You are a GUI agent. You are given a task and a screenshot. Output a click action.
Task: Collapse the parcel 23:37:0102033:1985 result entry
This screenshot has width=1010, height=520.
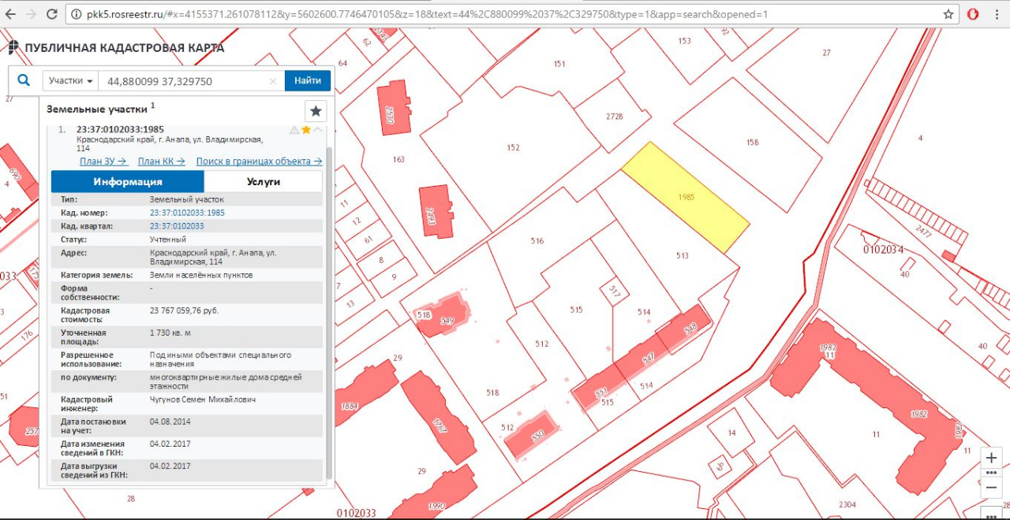pyautogui.click(x=318, y=130)
